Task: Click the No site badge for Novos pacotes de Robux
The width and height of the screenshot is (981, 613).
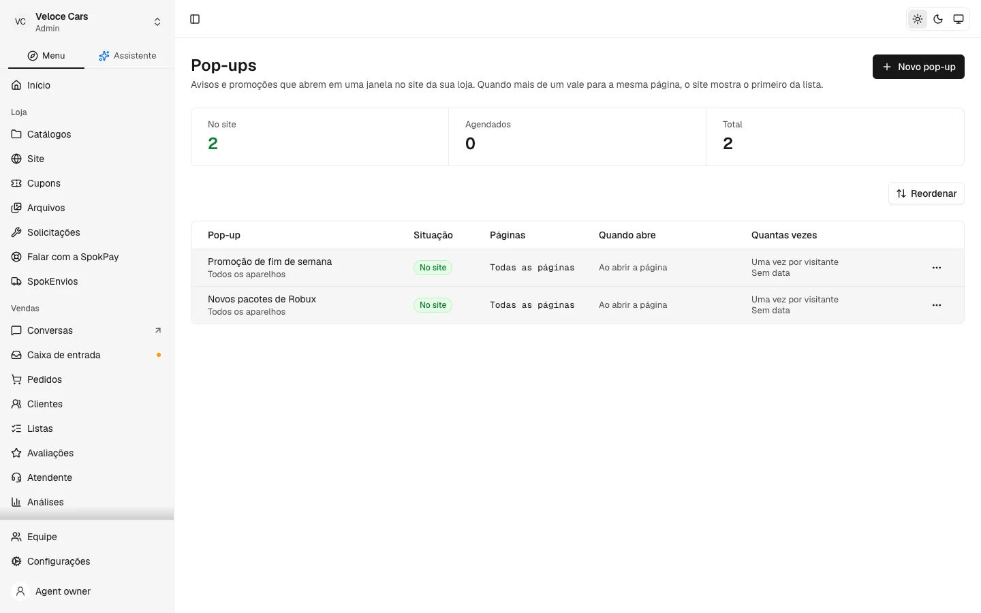Action: (433, 305)
